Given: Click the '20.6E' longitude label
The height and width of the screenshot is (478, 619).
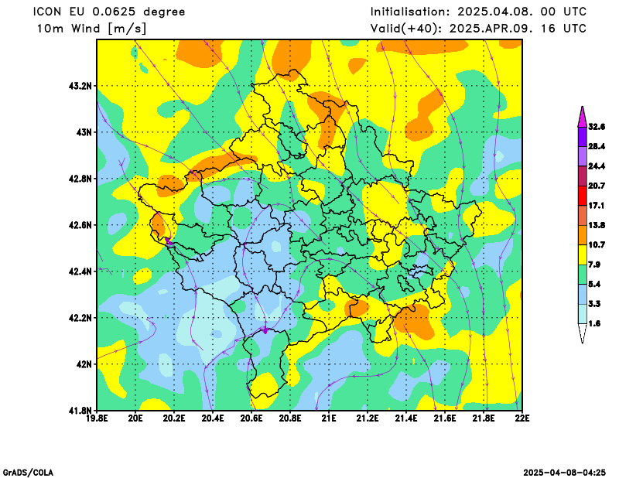Looking at the screenshot, I should point(251,418).
